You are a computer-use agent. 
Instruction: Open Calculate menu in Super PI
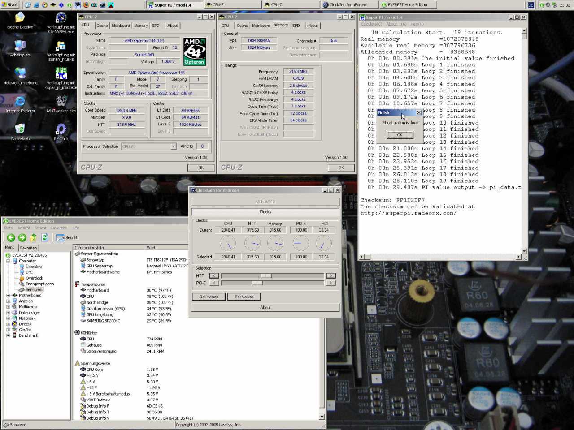point(372,24)
